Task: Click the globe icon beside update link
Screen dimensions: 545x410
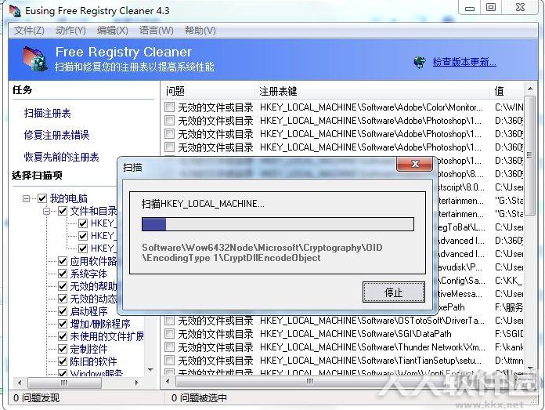Action: (x=420, y=63)
